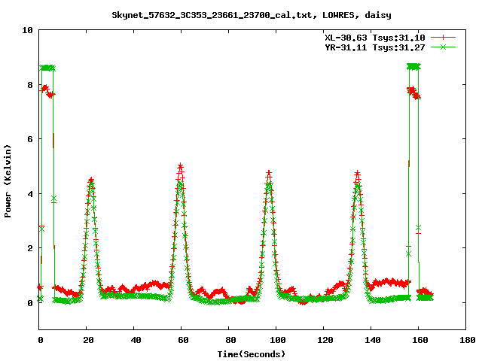
Task: Click the green plateau at the plot start
Action: pyautogui.click(x=47, y=68)
